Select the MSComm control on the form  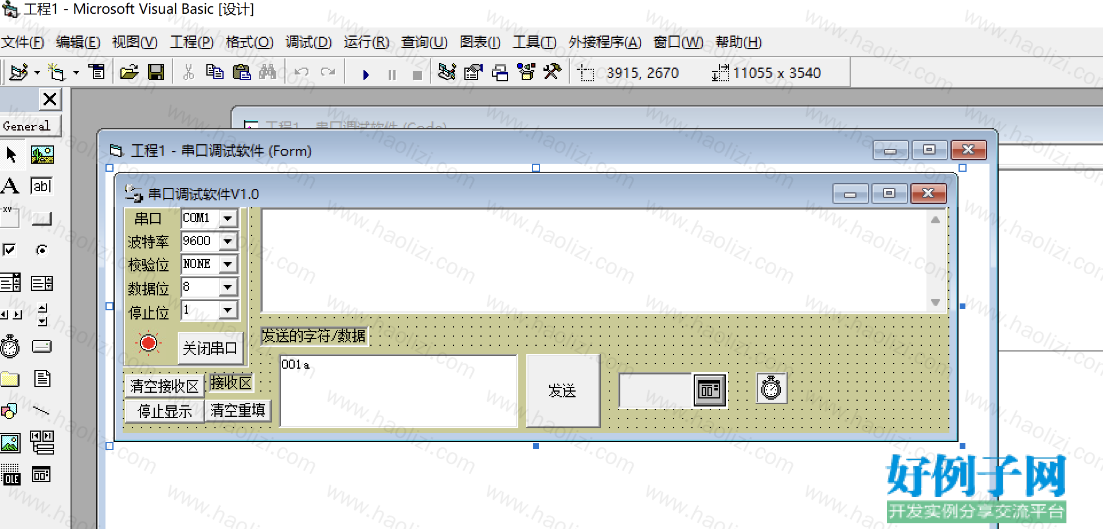click(710, 390)
